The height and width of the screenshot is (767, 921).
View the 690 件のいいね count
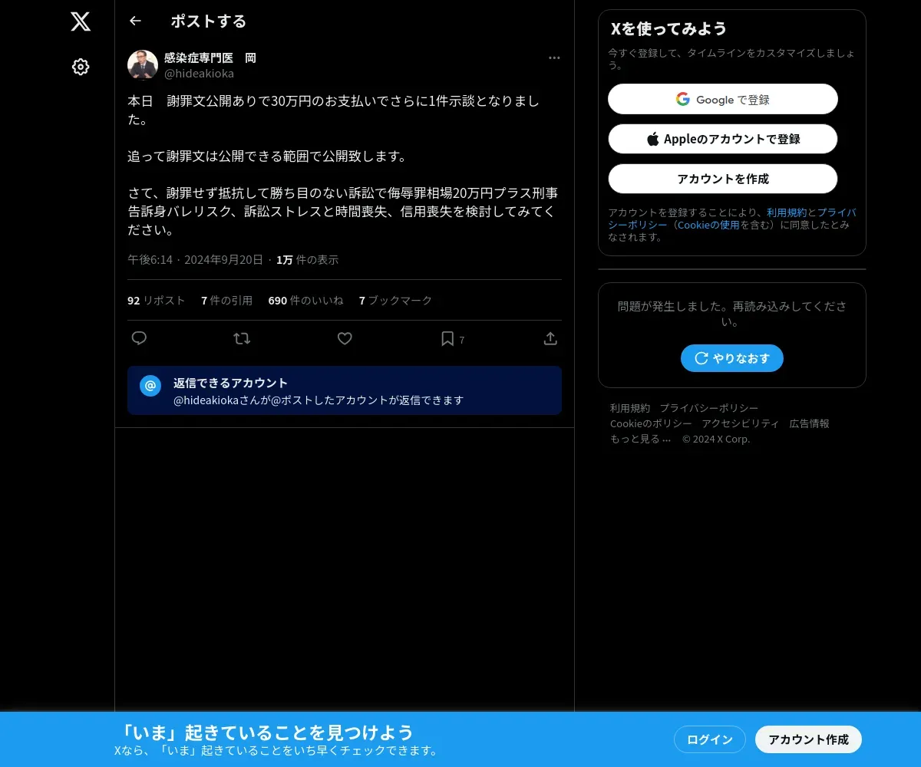click(x=305, y=301)
